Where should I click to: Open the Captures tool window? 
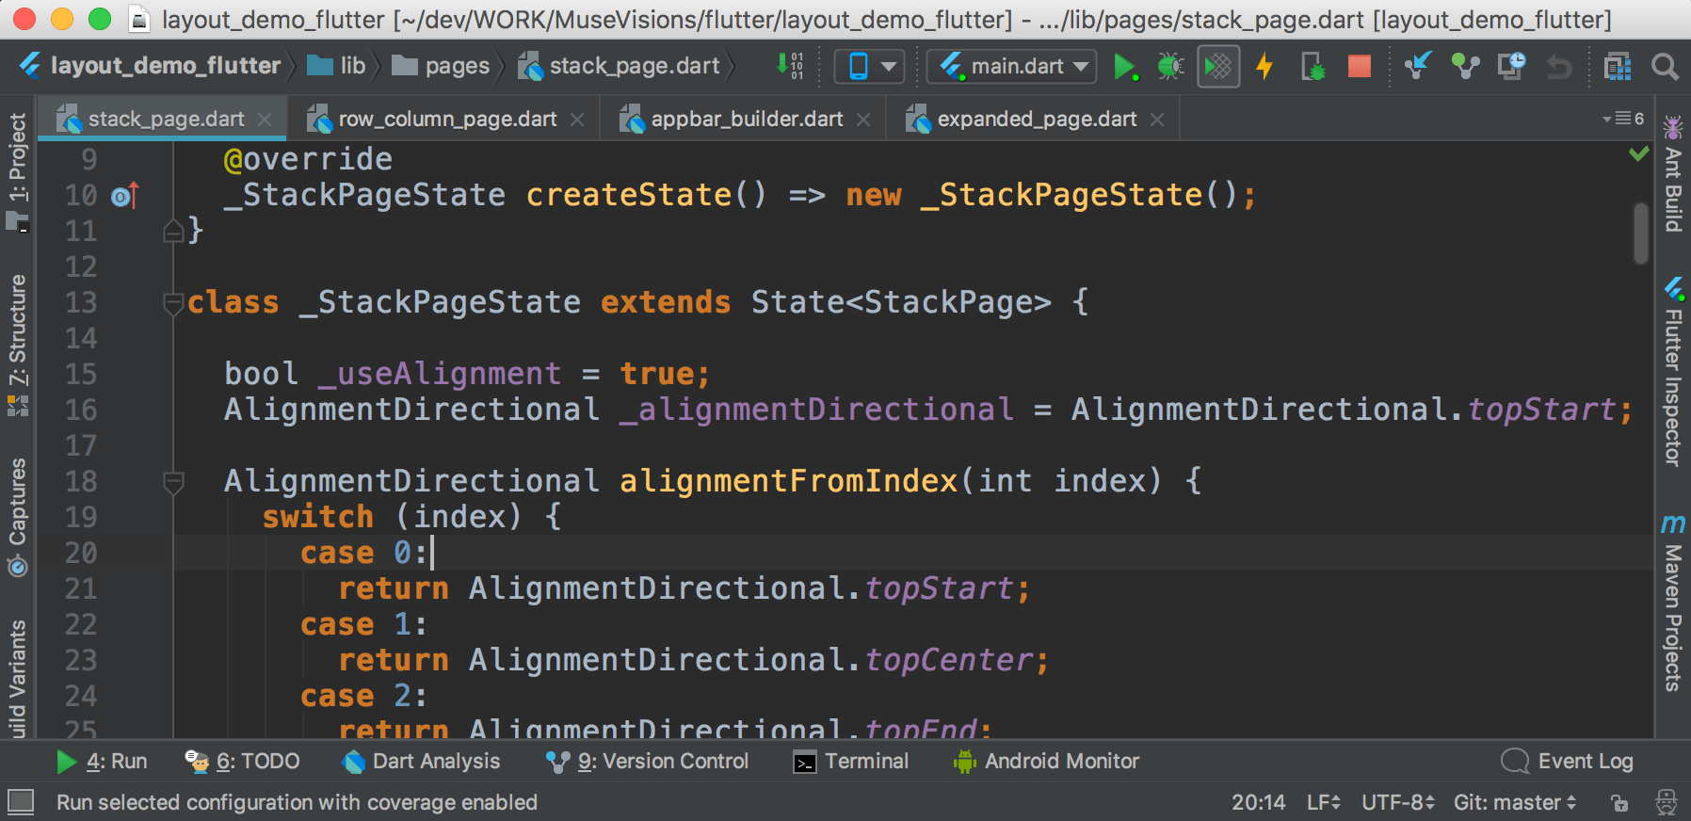[17, 516]
